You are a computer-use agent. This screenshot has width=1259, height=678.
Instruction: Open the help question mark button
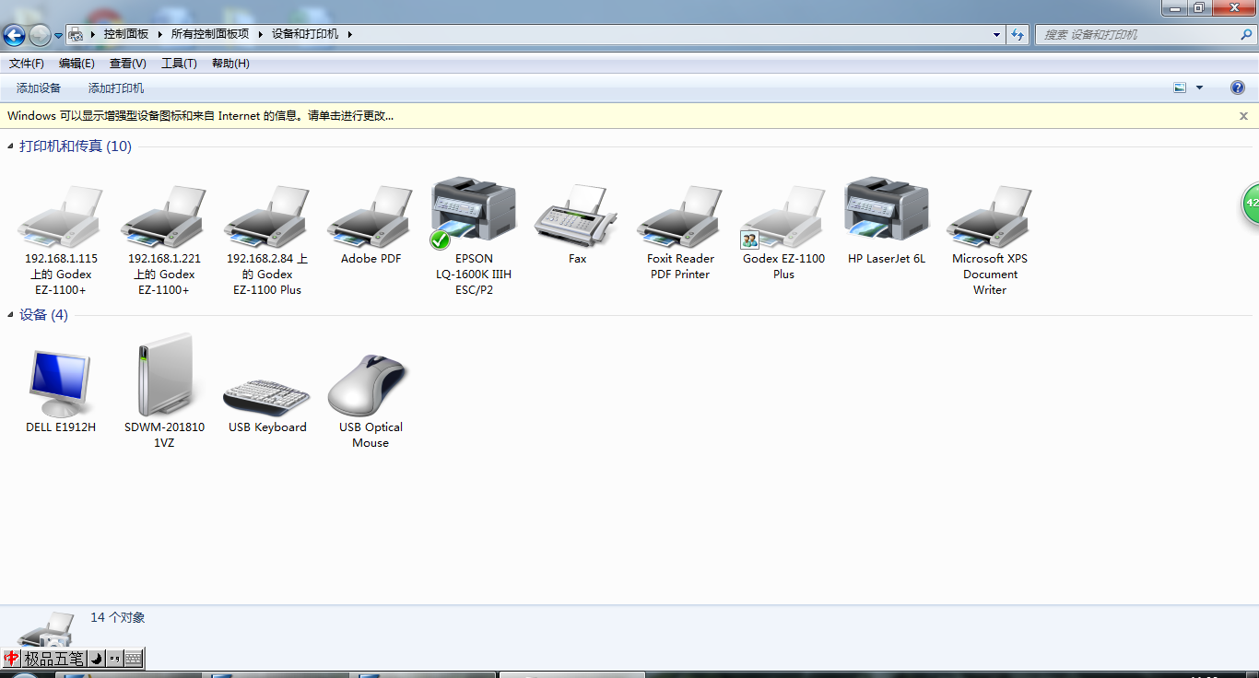[1238, 88]
